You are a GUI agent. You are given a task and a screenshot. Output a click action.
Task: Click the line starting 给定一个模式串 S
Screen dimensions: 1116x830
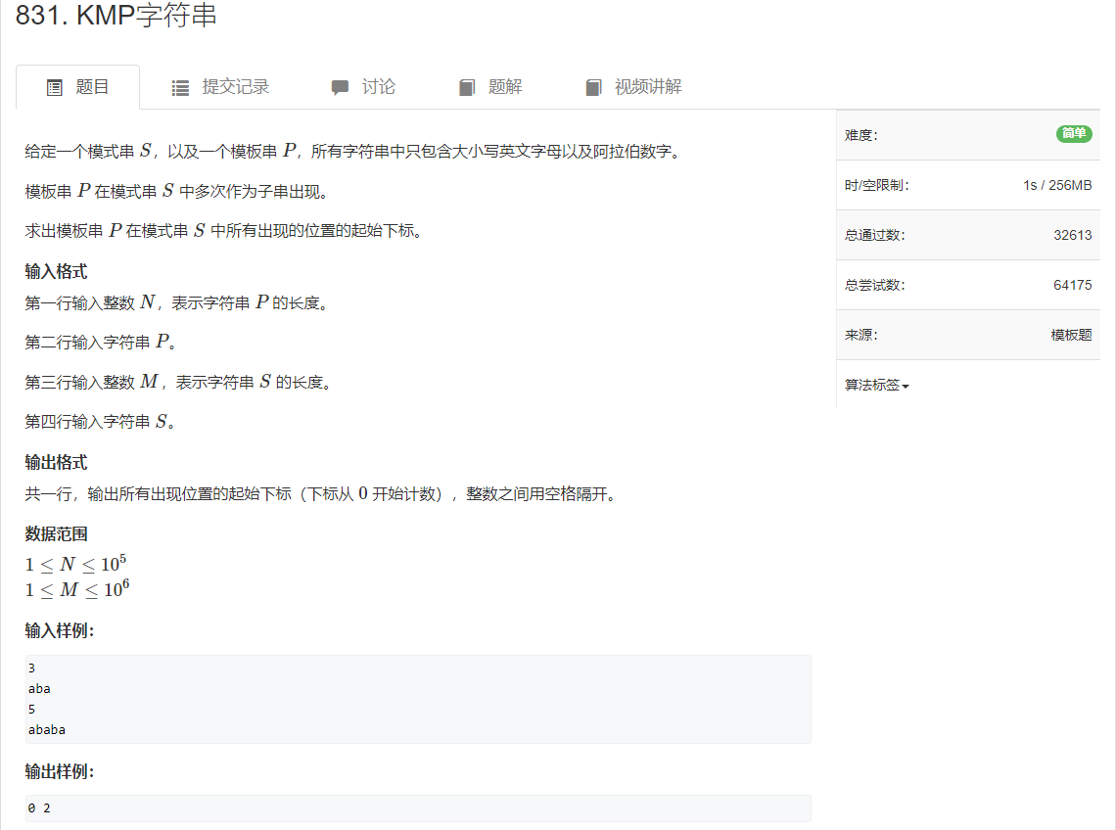pos(353,151)
